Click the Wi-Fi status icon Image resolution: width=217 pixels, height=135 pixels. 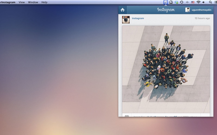pos(198,2)
